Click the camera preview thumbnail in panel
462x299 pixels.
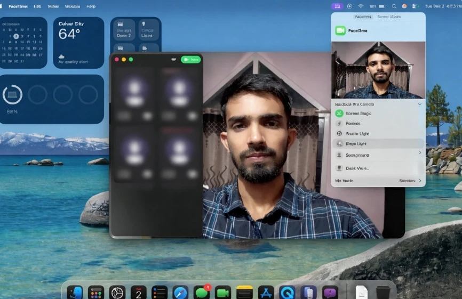(378, 70)
